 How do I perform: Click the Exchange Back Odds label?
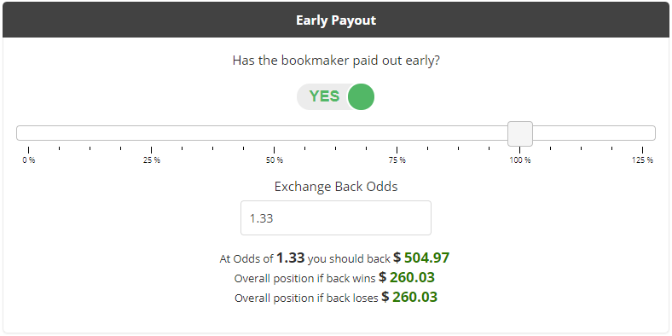(336, 187)
